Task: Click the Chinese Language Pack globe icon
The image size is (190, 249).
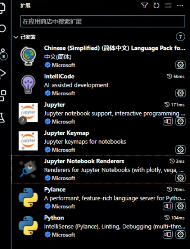Action: pyautogui.click(x=28, y=56)
